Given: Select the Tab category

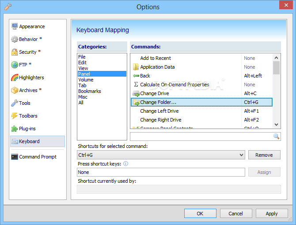Looking at the screenshot, I should click(x=102, y=85).
